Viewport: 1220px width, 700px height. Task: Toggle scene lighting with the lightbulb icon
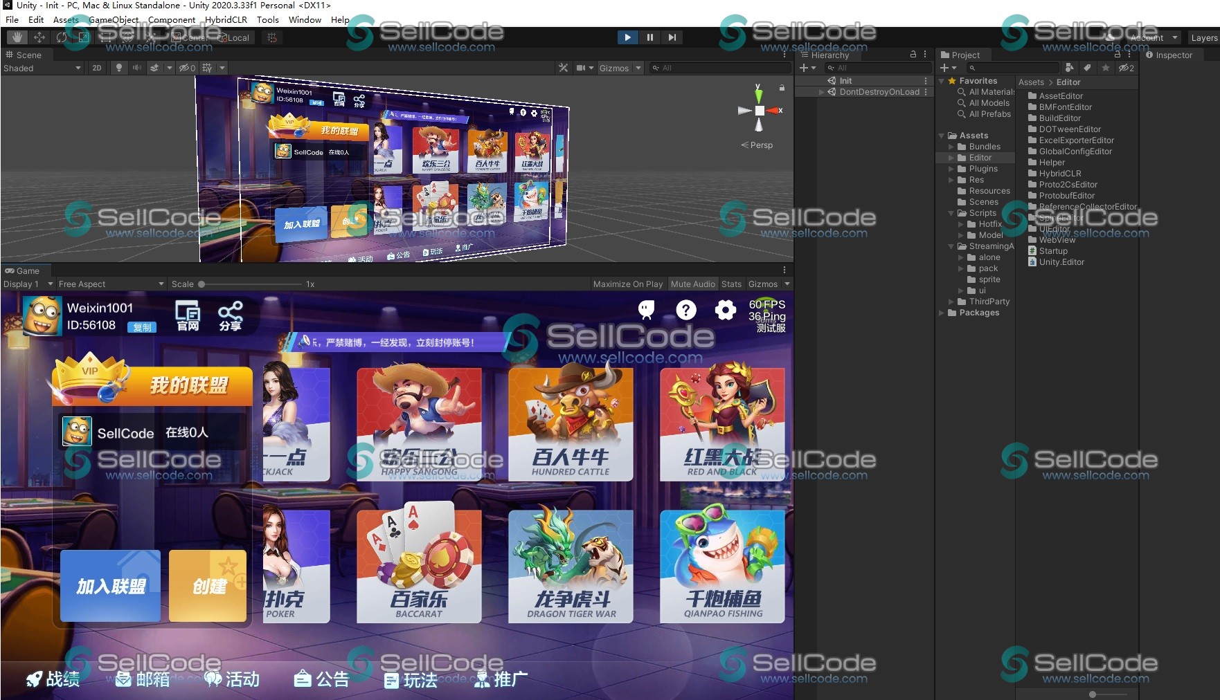pyautogui.click(x=119, y=68)
